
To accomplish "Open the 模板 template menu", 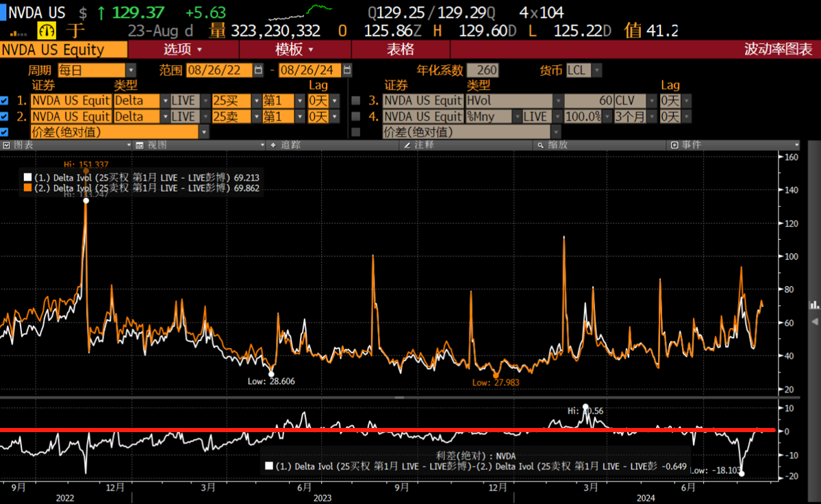I will pos(294,49).
